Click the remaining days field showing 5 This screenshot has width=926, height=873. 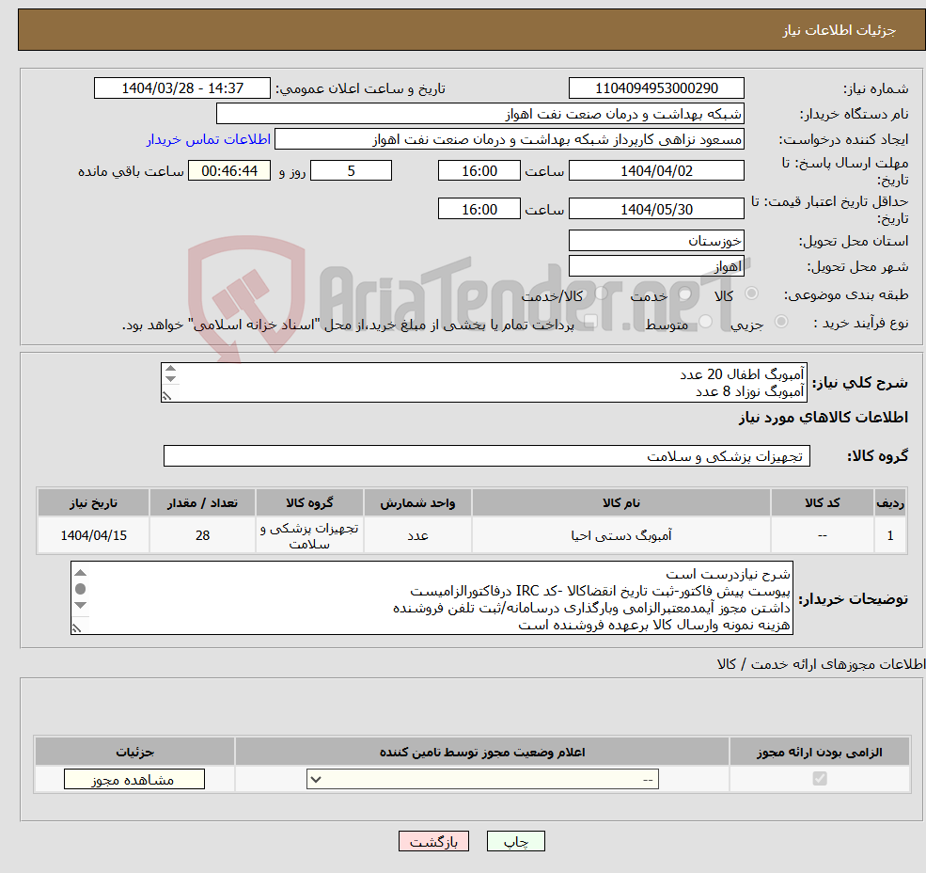pyautogui.click(x=351, y=171)
